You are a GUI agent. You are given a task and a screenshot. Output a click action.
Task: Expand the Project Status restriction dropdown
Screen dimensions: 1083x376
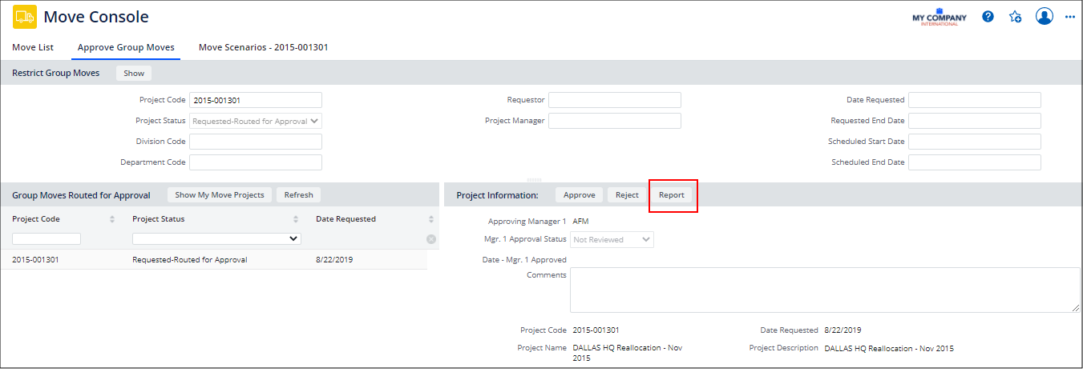point(256,121)
